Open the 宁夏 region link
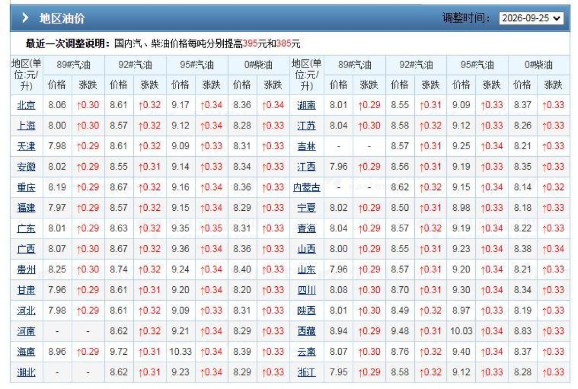Screen dimensions: 578x389 coord(306,208)
